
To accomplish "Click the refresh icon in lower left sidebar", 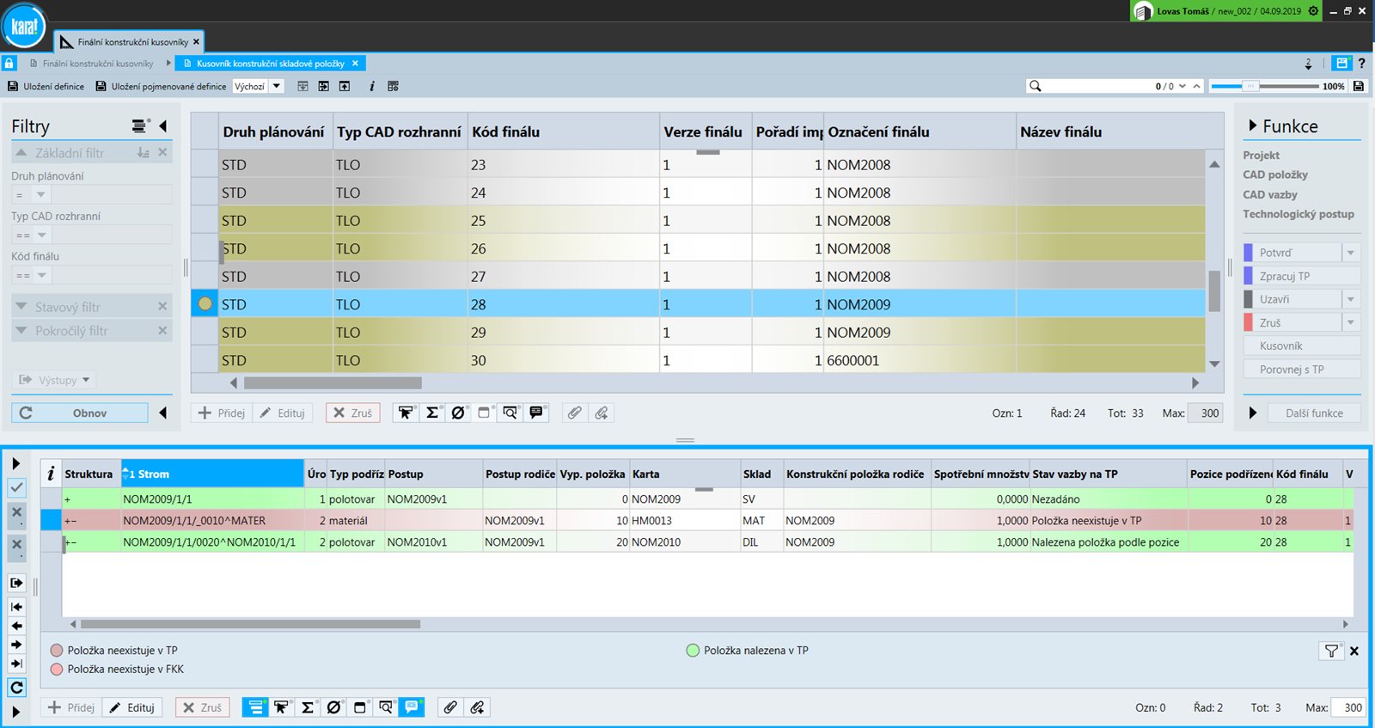I will pos(16,688).
